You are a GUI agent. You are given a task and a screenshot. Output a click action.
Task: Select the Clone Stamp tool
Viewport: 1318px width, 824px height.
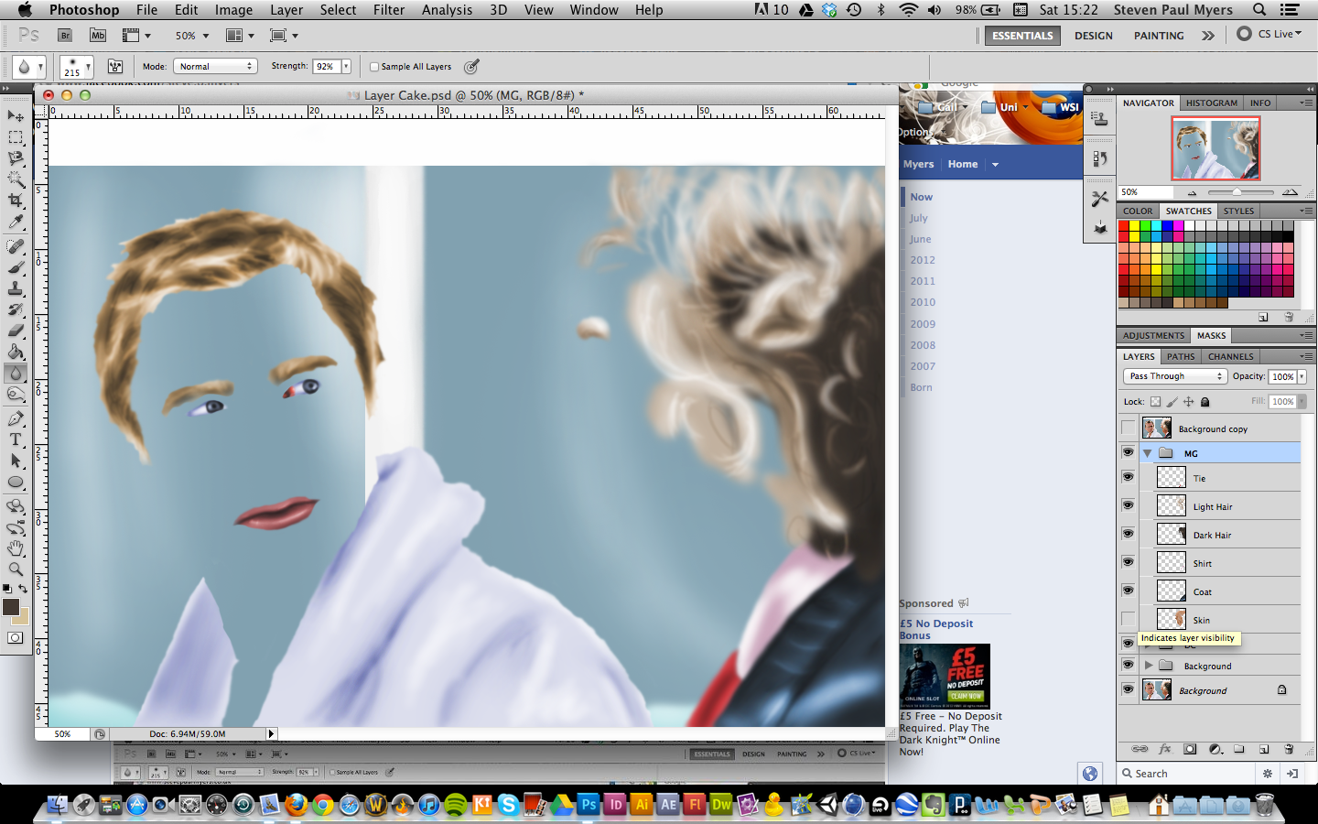(16, 288)
